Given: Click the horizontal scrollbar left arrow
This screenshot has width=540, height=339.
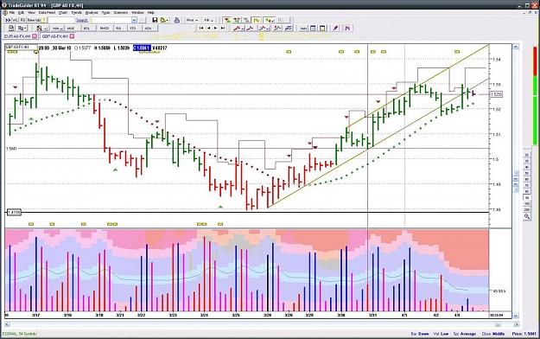Looking at the screenshot, I should pos(7,324).
